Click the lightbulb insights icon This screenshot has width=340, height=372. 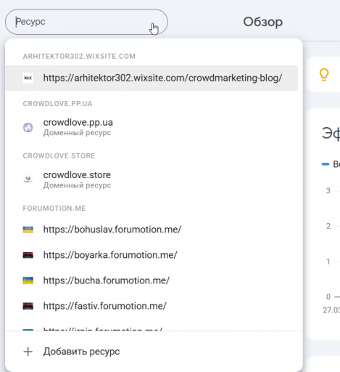tap(324, 74)
